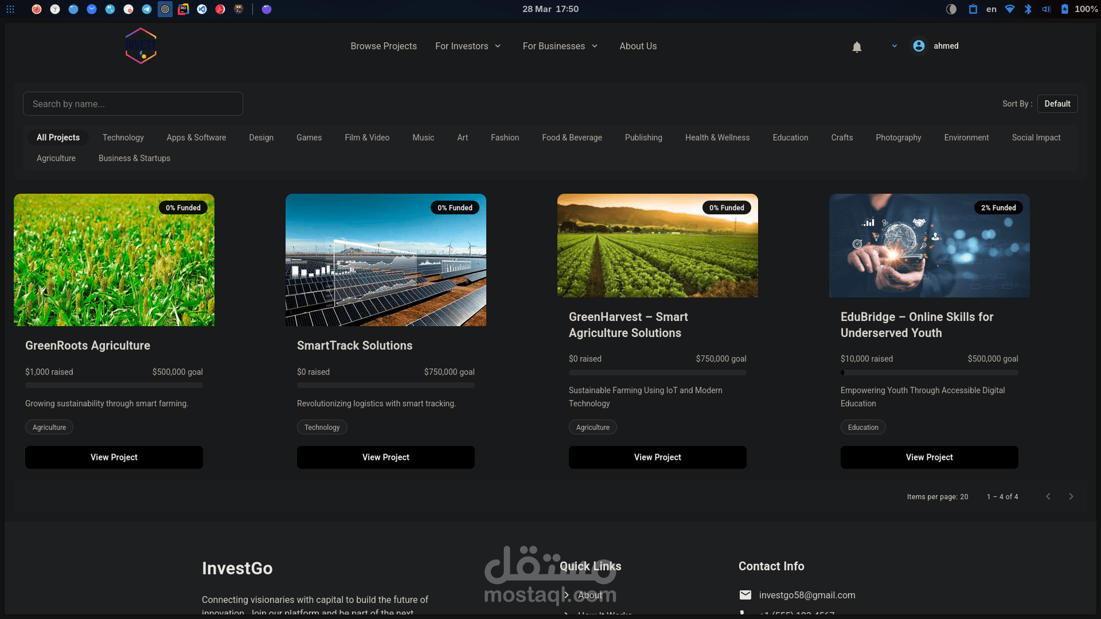Screen dimensions: 1101x619
Task: Launch Firefox from the taskbar
Action: pos(37,9)
